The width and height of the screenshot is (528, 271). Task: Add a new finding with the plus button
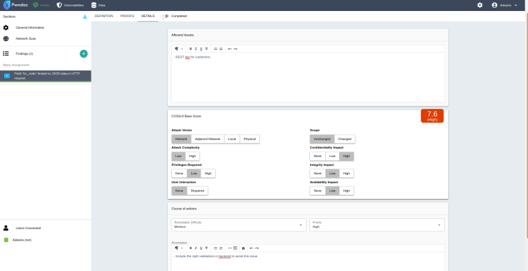tap(83, 54)
